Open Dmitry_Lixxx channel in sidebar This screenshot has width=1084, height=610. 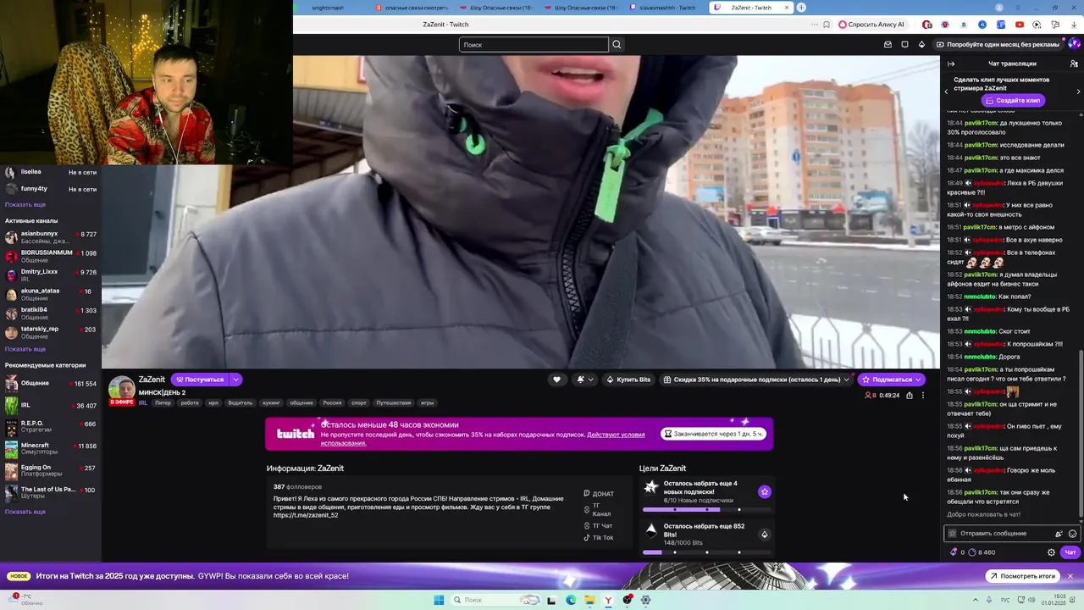[51, 275]
